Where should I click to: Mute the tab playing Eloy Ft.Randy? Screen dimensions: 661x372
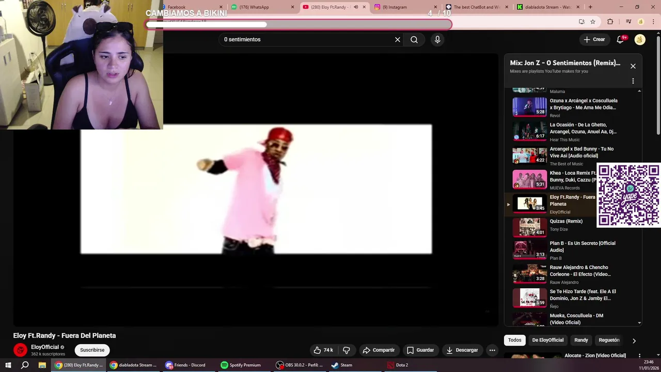pyautogui.click(x=356, y=7)
